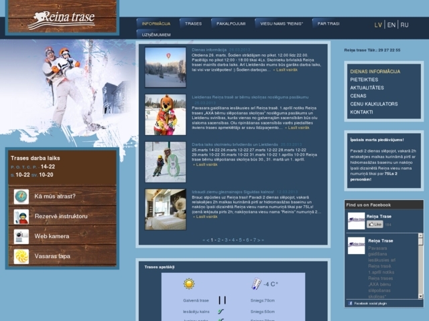The width and height of the screenshot is (429, 321).
Task: Open the Web kamera camera icon
Action: 21,237
